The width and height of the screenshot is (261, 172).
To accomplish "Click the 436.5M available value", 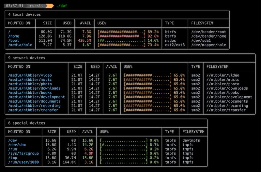I will pos(84,40).
